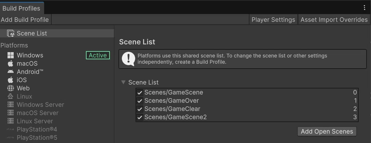
Task: Click Add Build Profile
Action: [x=25, y=20]
